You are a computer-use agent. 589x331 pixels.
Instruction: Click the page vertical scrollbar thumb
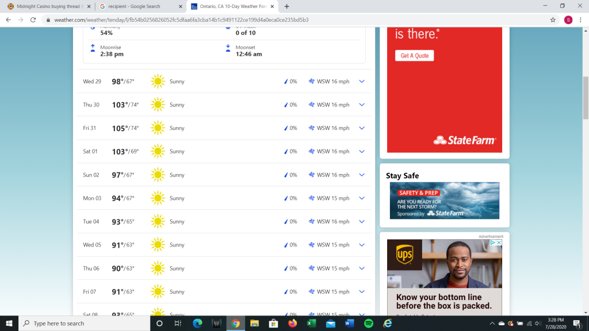pyautogui.click(x=586, y=98)
